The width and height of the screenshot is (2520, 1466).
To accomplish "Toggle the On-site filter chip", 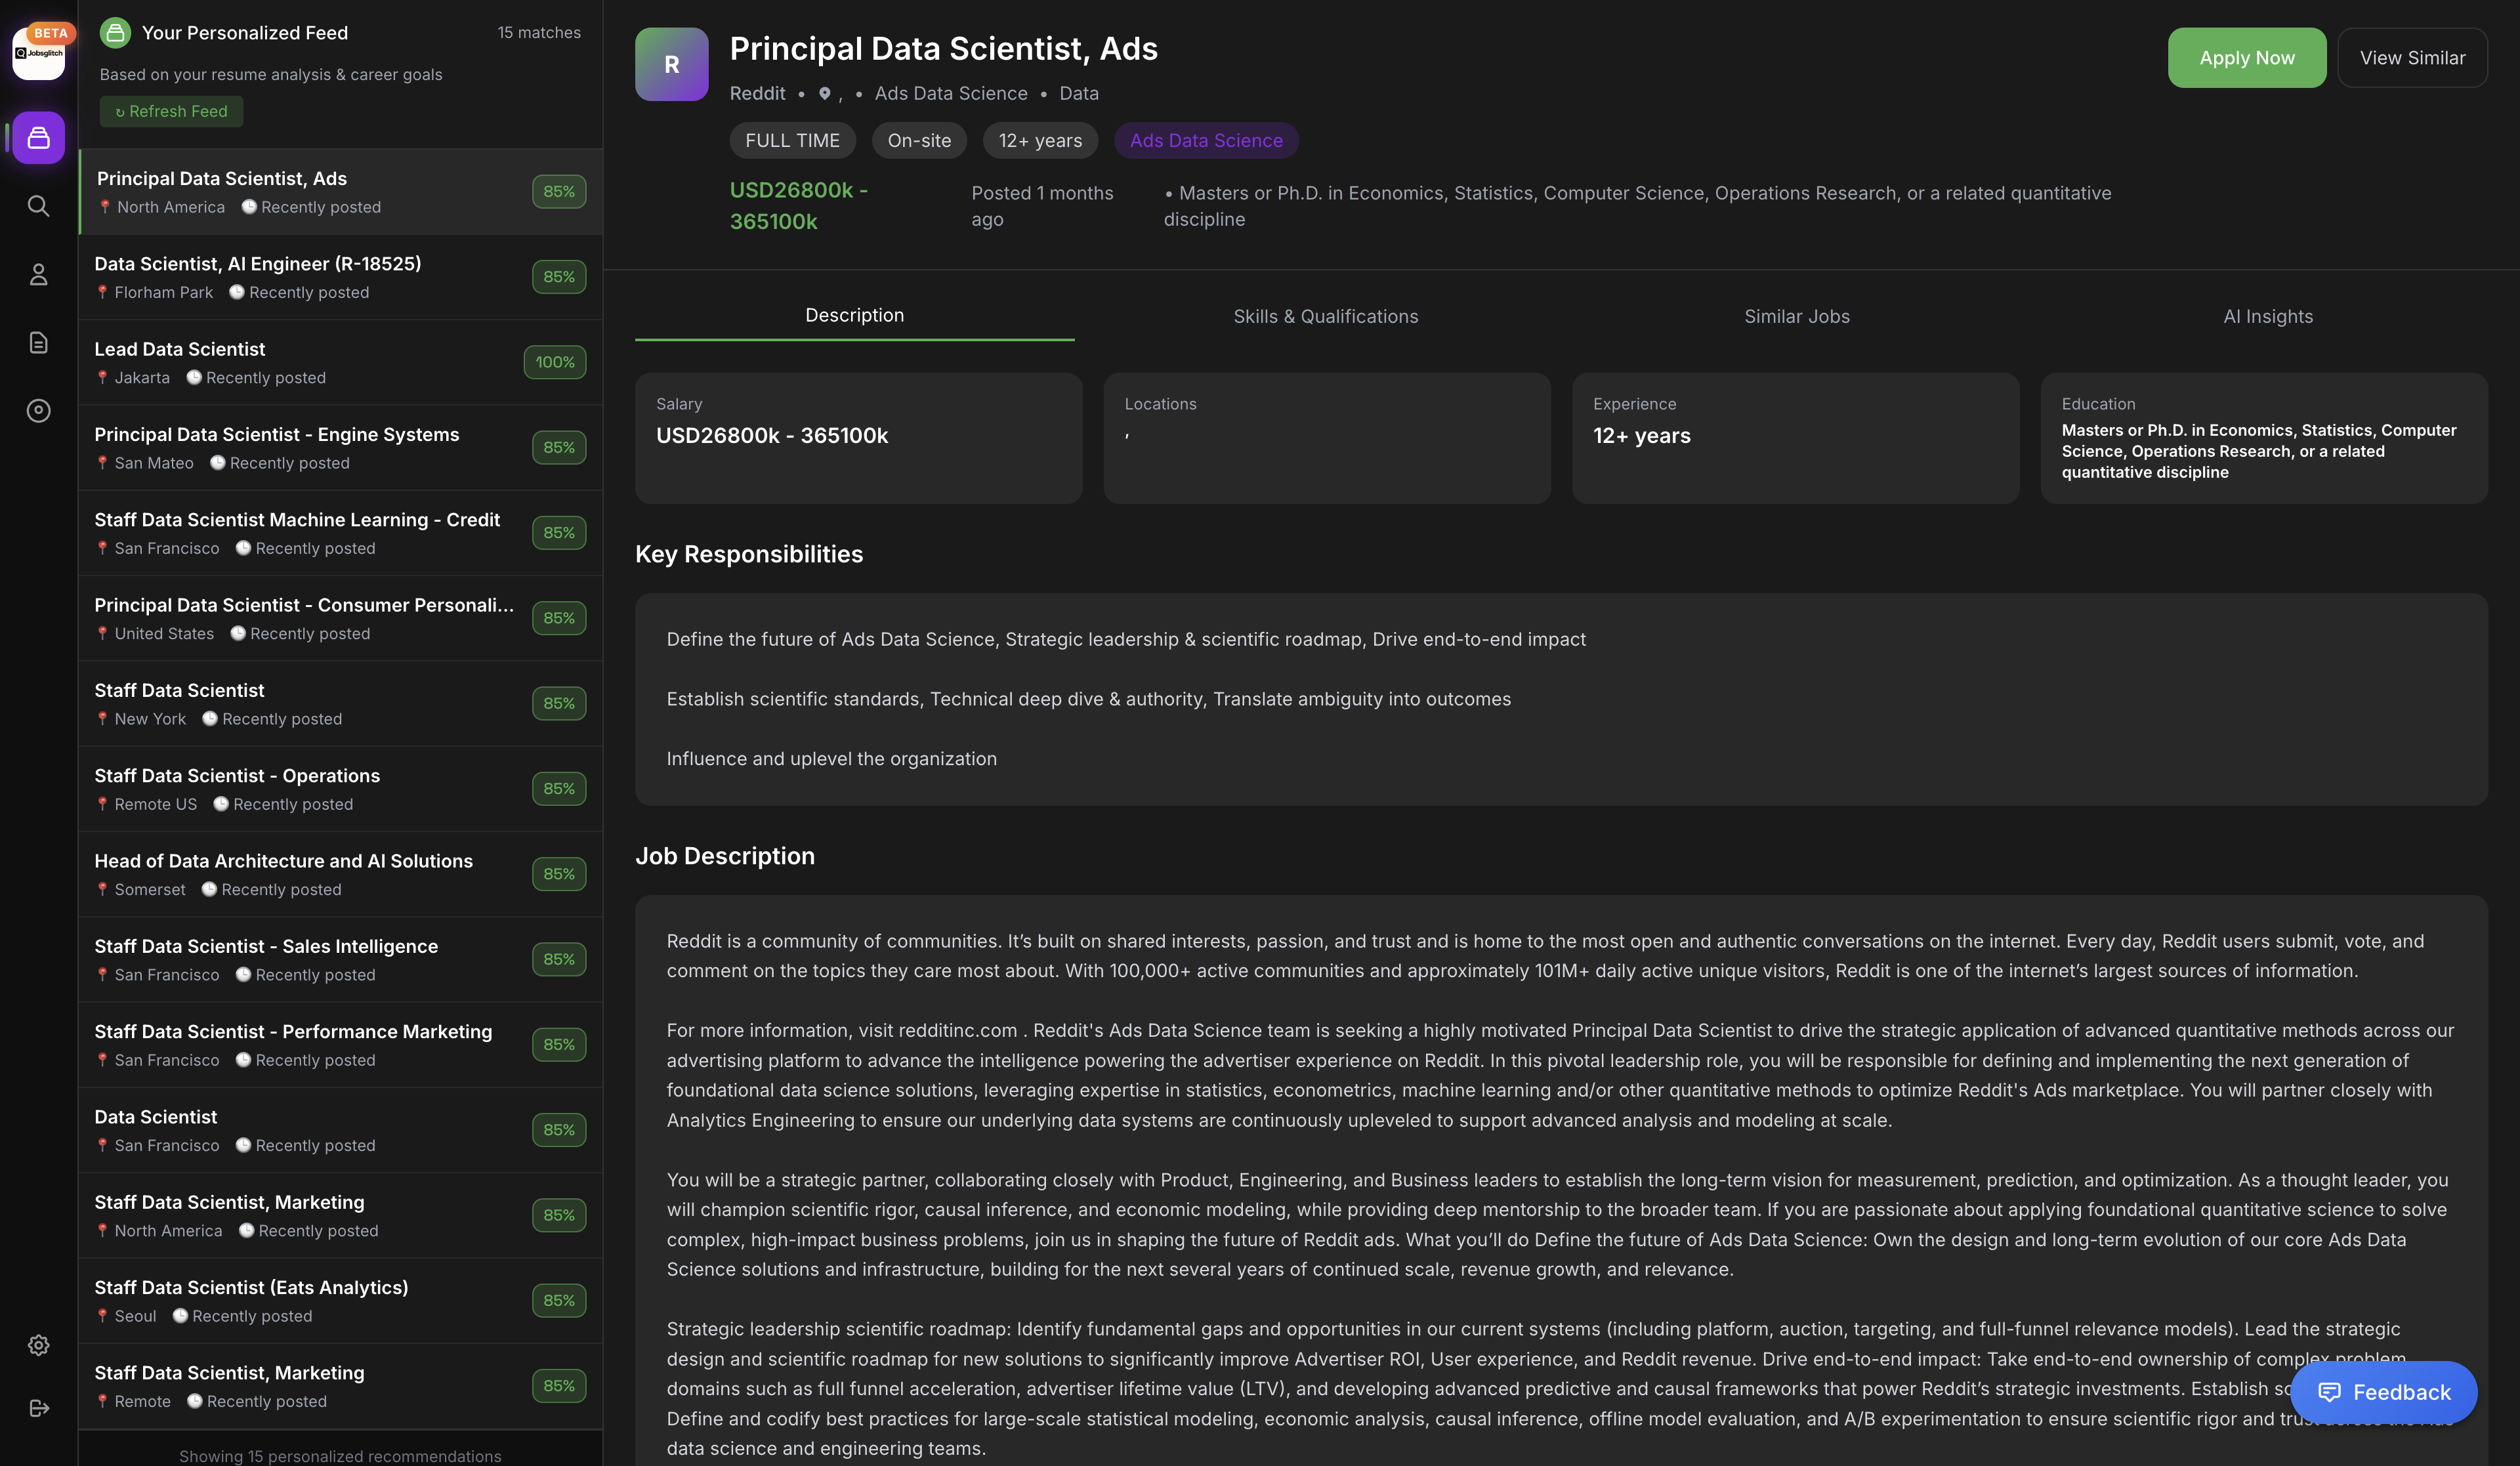I will [918, 140].
